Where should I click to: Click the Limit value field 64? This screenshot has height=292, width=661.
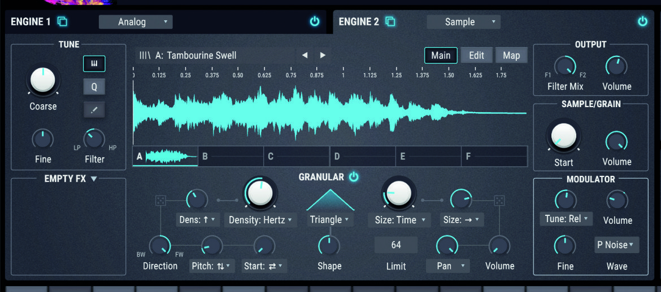pos(396,245)
